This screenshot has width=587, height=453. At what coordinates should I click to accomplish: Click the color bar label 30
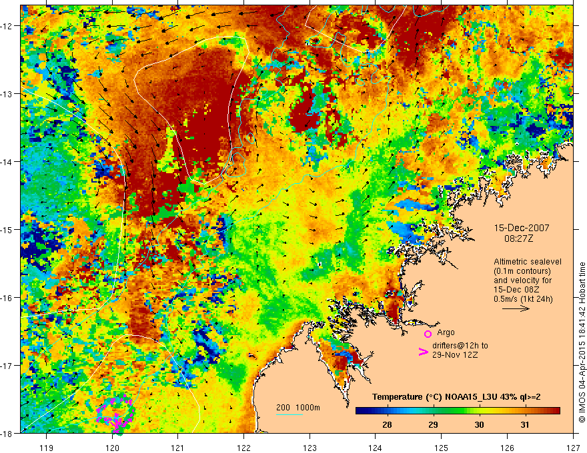click(479, 424)
